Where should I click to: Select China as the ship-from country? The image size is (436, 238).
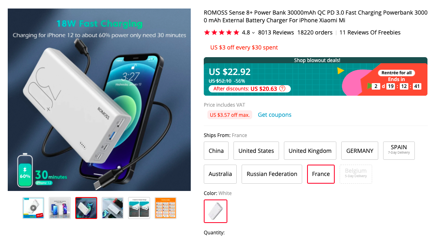click(216, 150)
